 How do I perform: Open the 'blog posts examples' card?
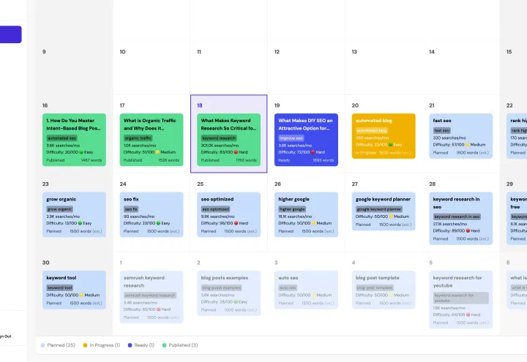click(228, 293)
